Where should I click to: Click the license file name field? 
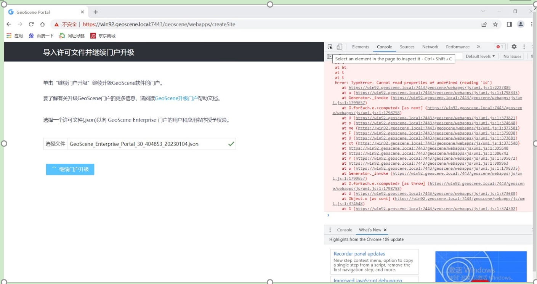pos(152,144)
